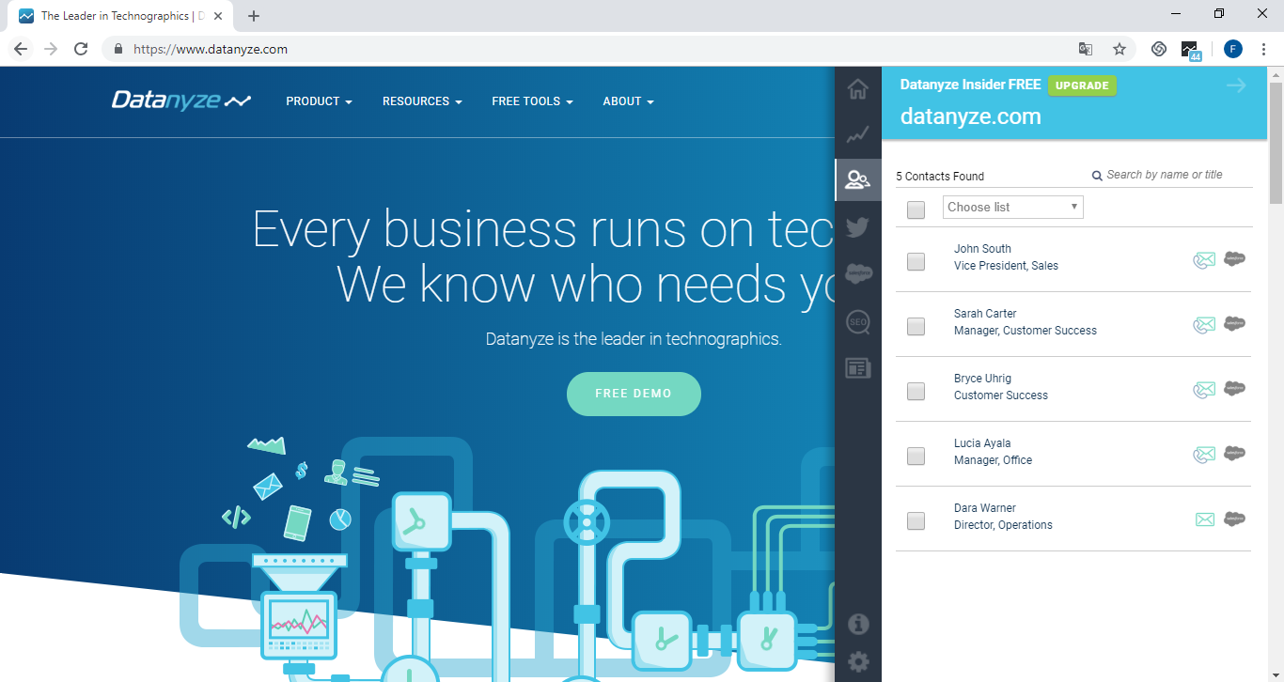This screenshot has width=1284, height=682.
Task: Click the Salesforce icon for Sarah Carter
Action: pyautogui.click(x=1235, y=324)
